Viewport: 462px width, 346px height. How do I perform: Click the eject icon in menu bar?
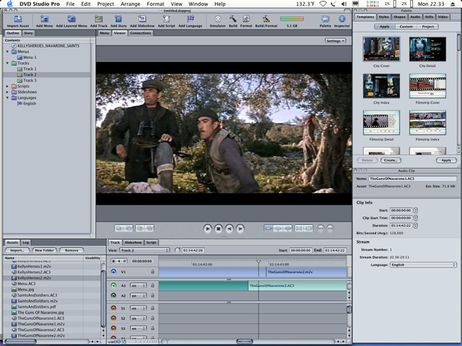click(x=453, y=4)
